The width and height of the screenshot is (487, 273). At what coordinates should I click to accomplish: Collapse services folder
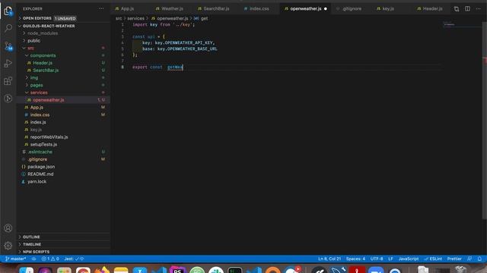pyautogui.click(x=63, y=93)
